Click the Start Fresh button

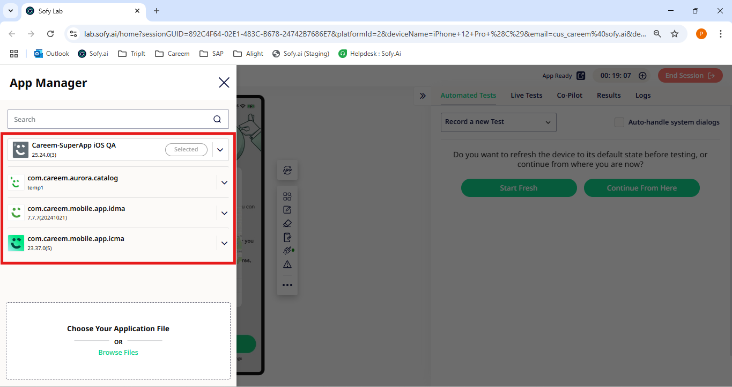click(519, 188)
